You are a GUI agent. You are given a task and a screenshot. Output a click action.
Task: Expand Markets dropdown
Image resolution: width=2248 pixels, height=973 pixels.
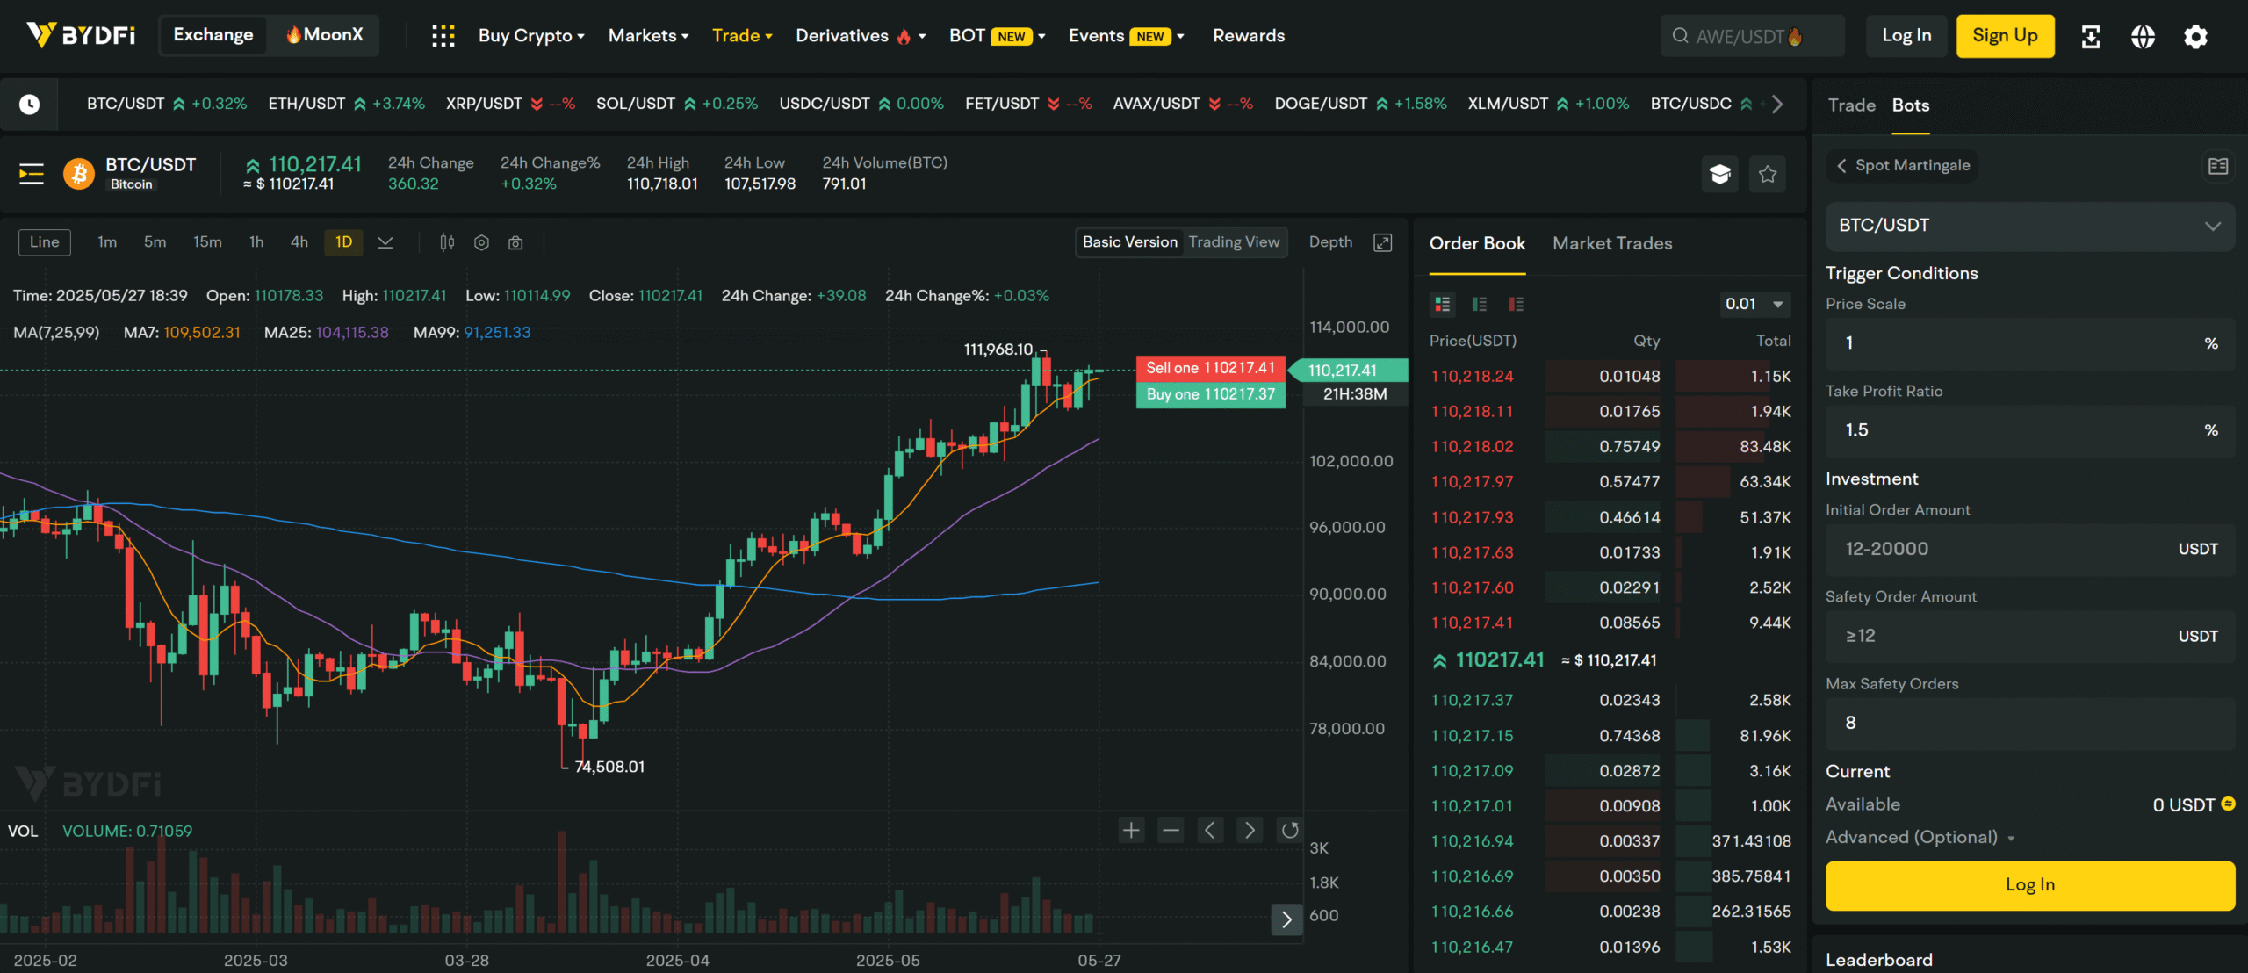648,36
